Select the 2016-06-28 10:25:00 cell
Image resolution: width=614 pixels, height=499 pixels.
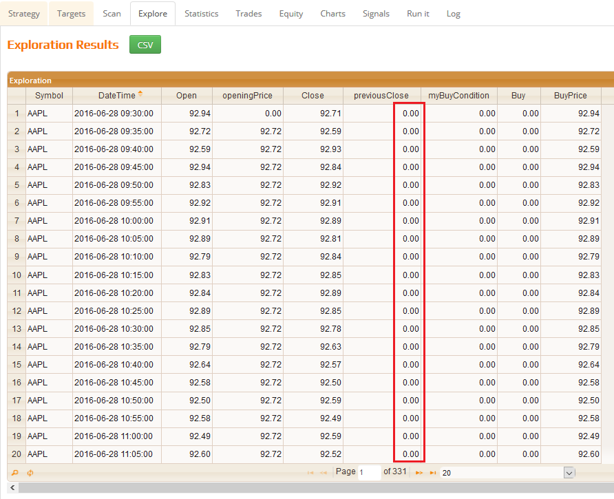(x=117, y=311)
